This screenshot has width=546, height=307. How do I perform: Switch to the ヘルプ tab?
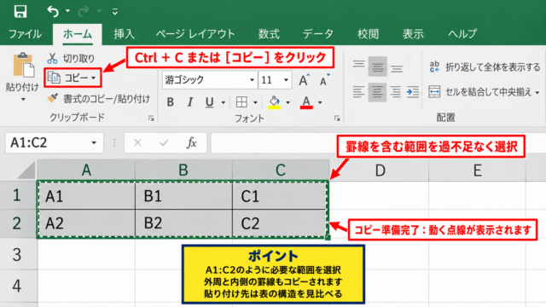coord(462,34)
